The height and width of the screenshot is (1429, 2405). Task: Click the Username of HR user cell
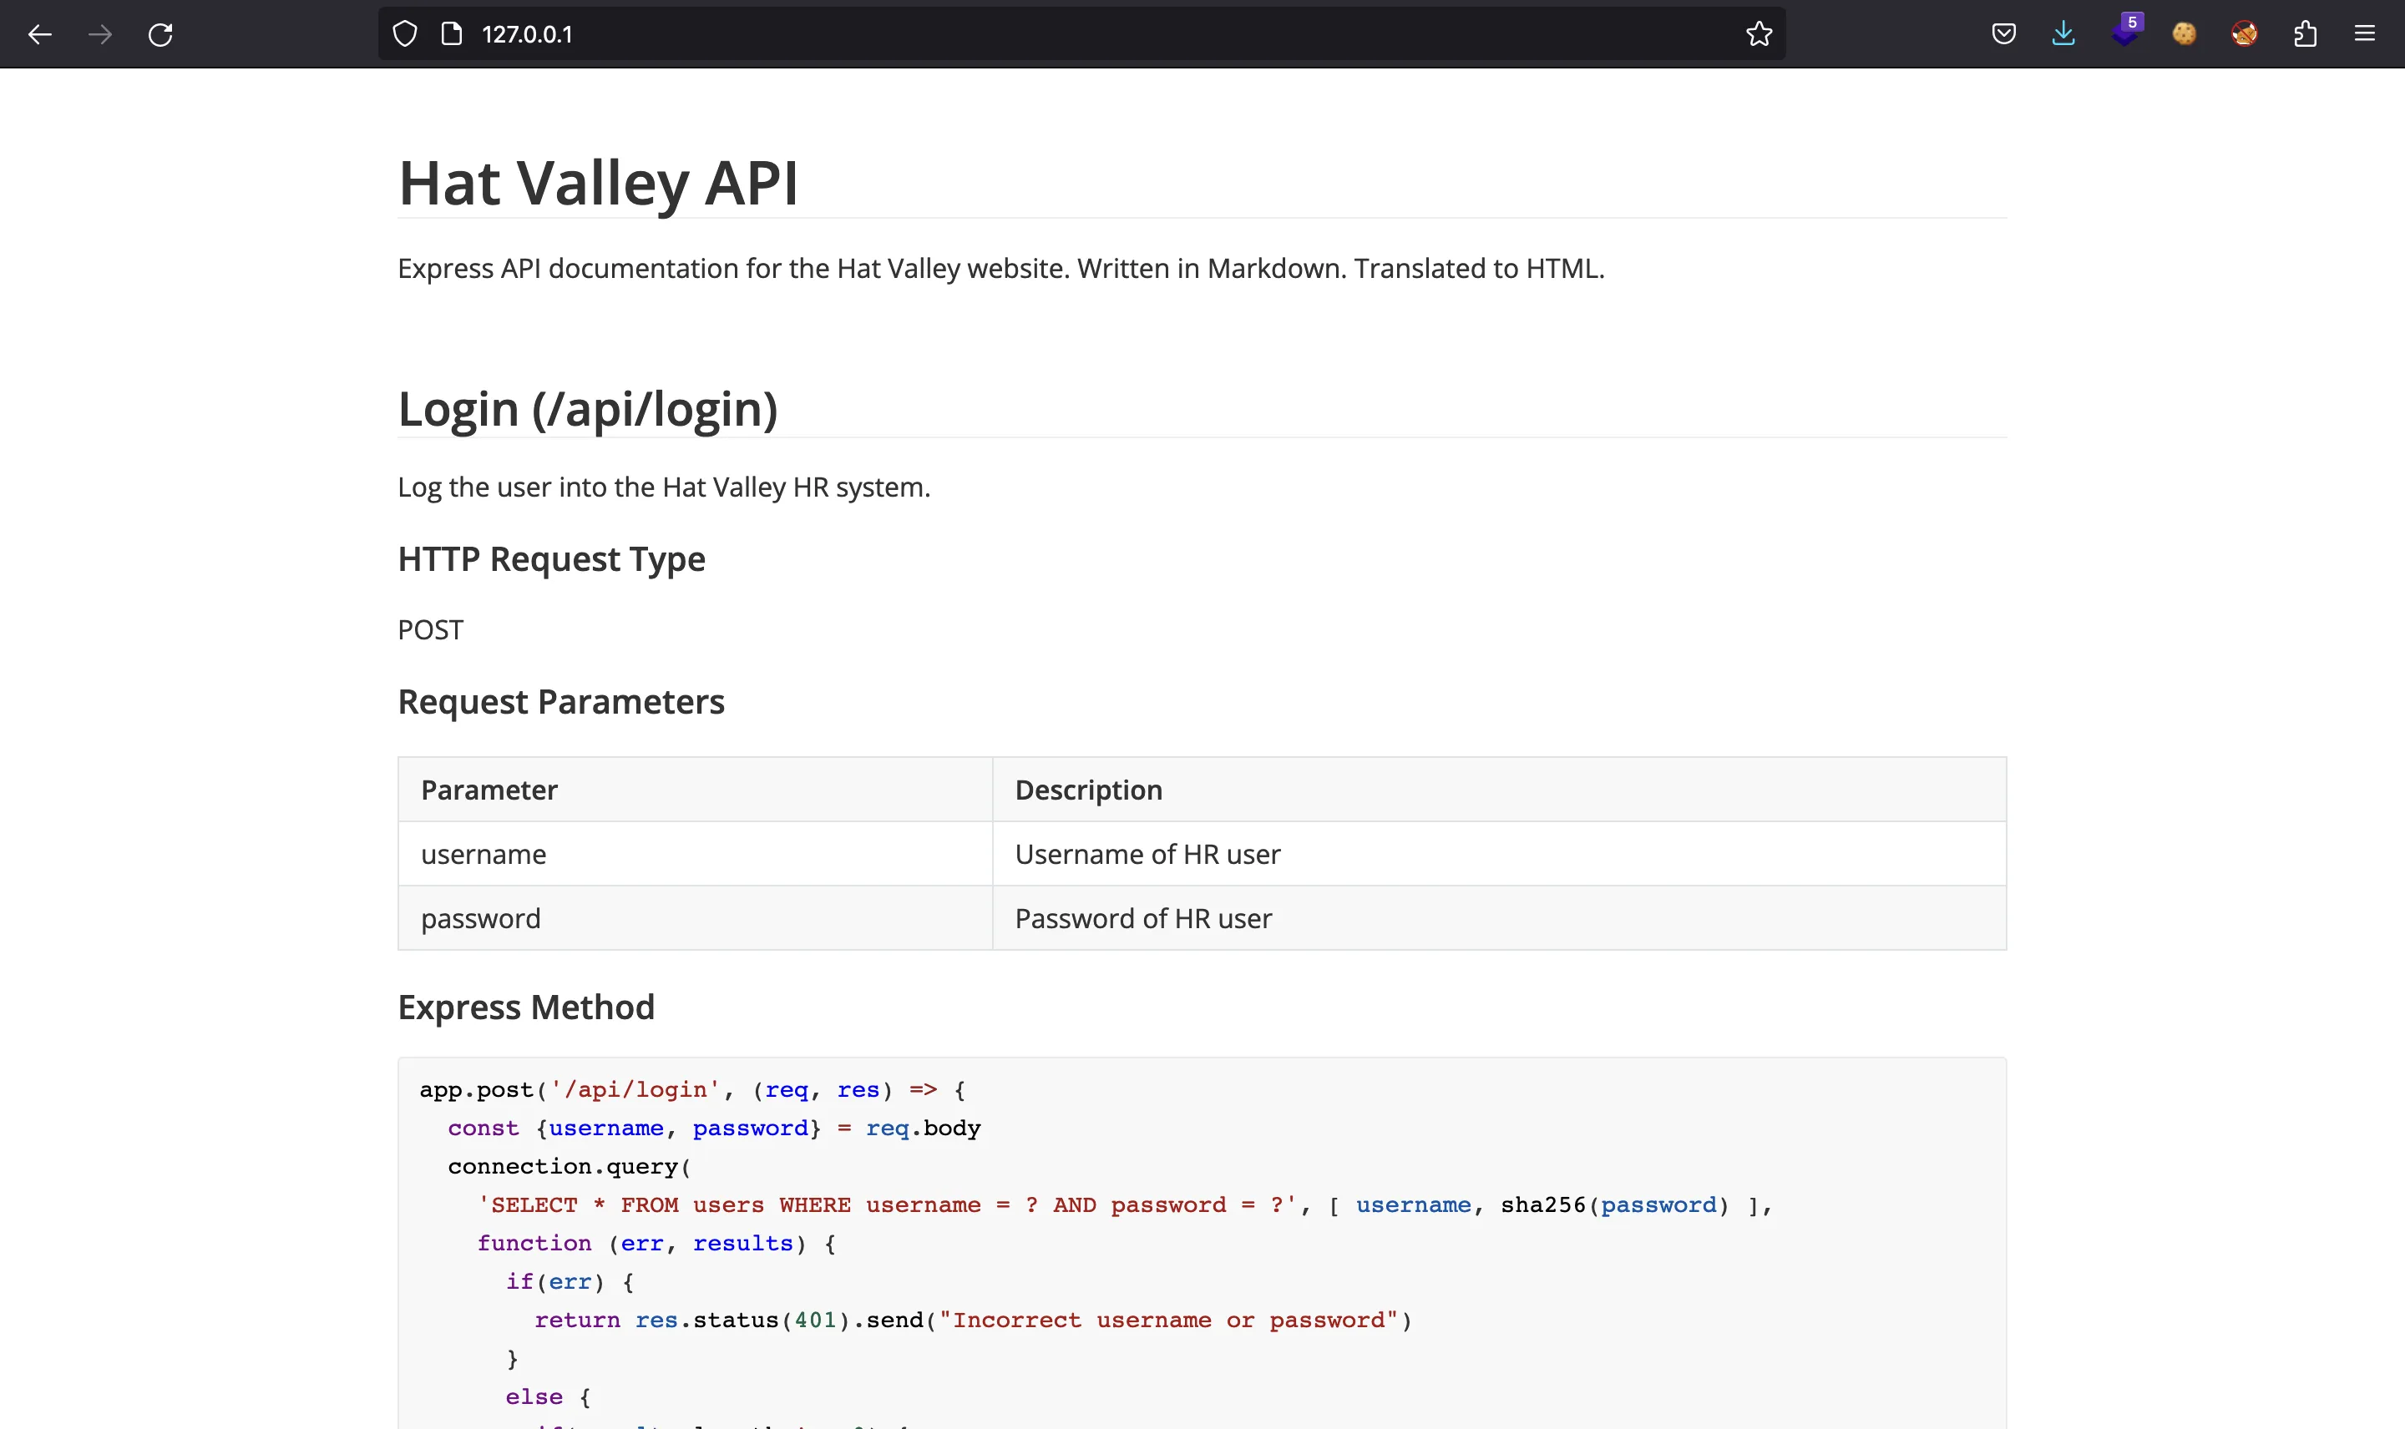(1499, 854)
